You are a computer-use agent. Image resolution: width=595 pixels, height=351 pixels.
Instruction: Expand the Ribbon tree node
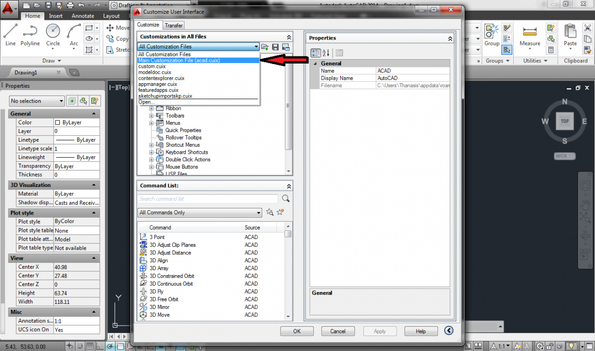click(152, 108)
